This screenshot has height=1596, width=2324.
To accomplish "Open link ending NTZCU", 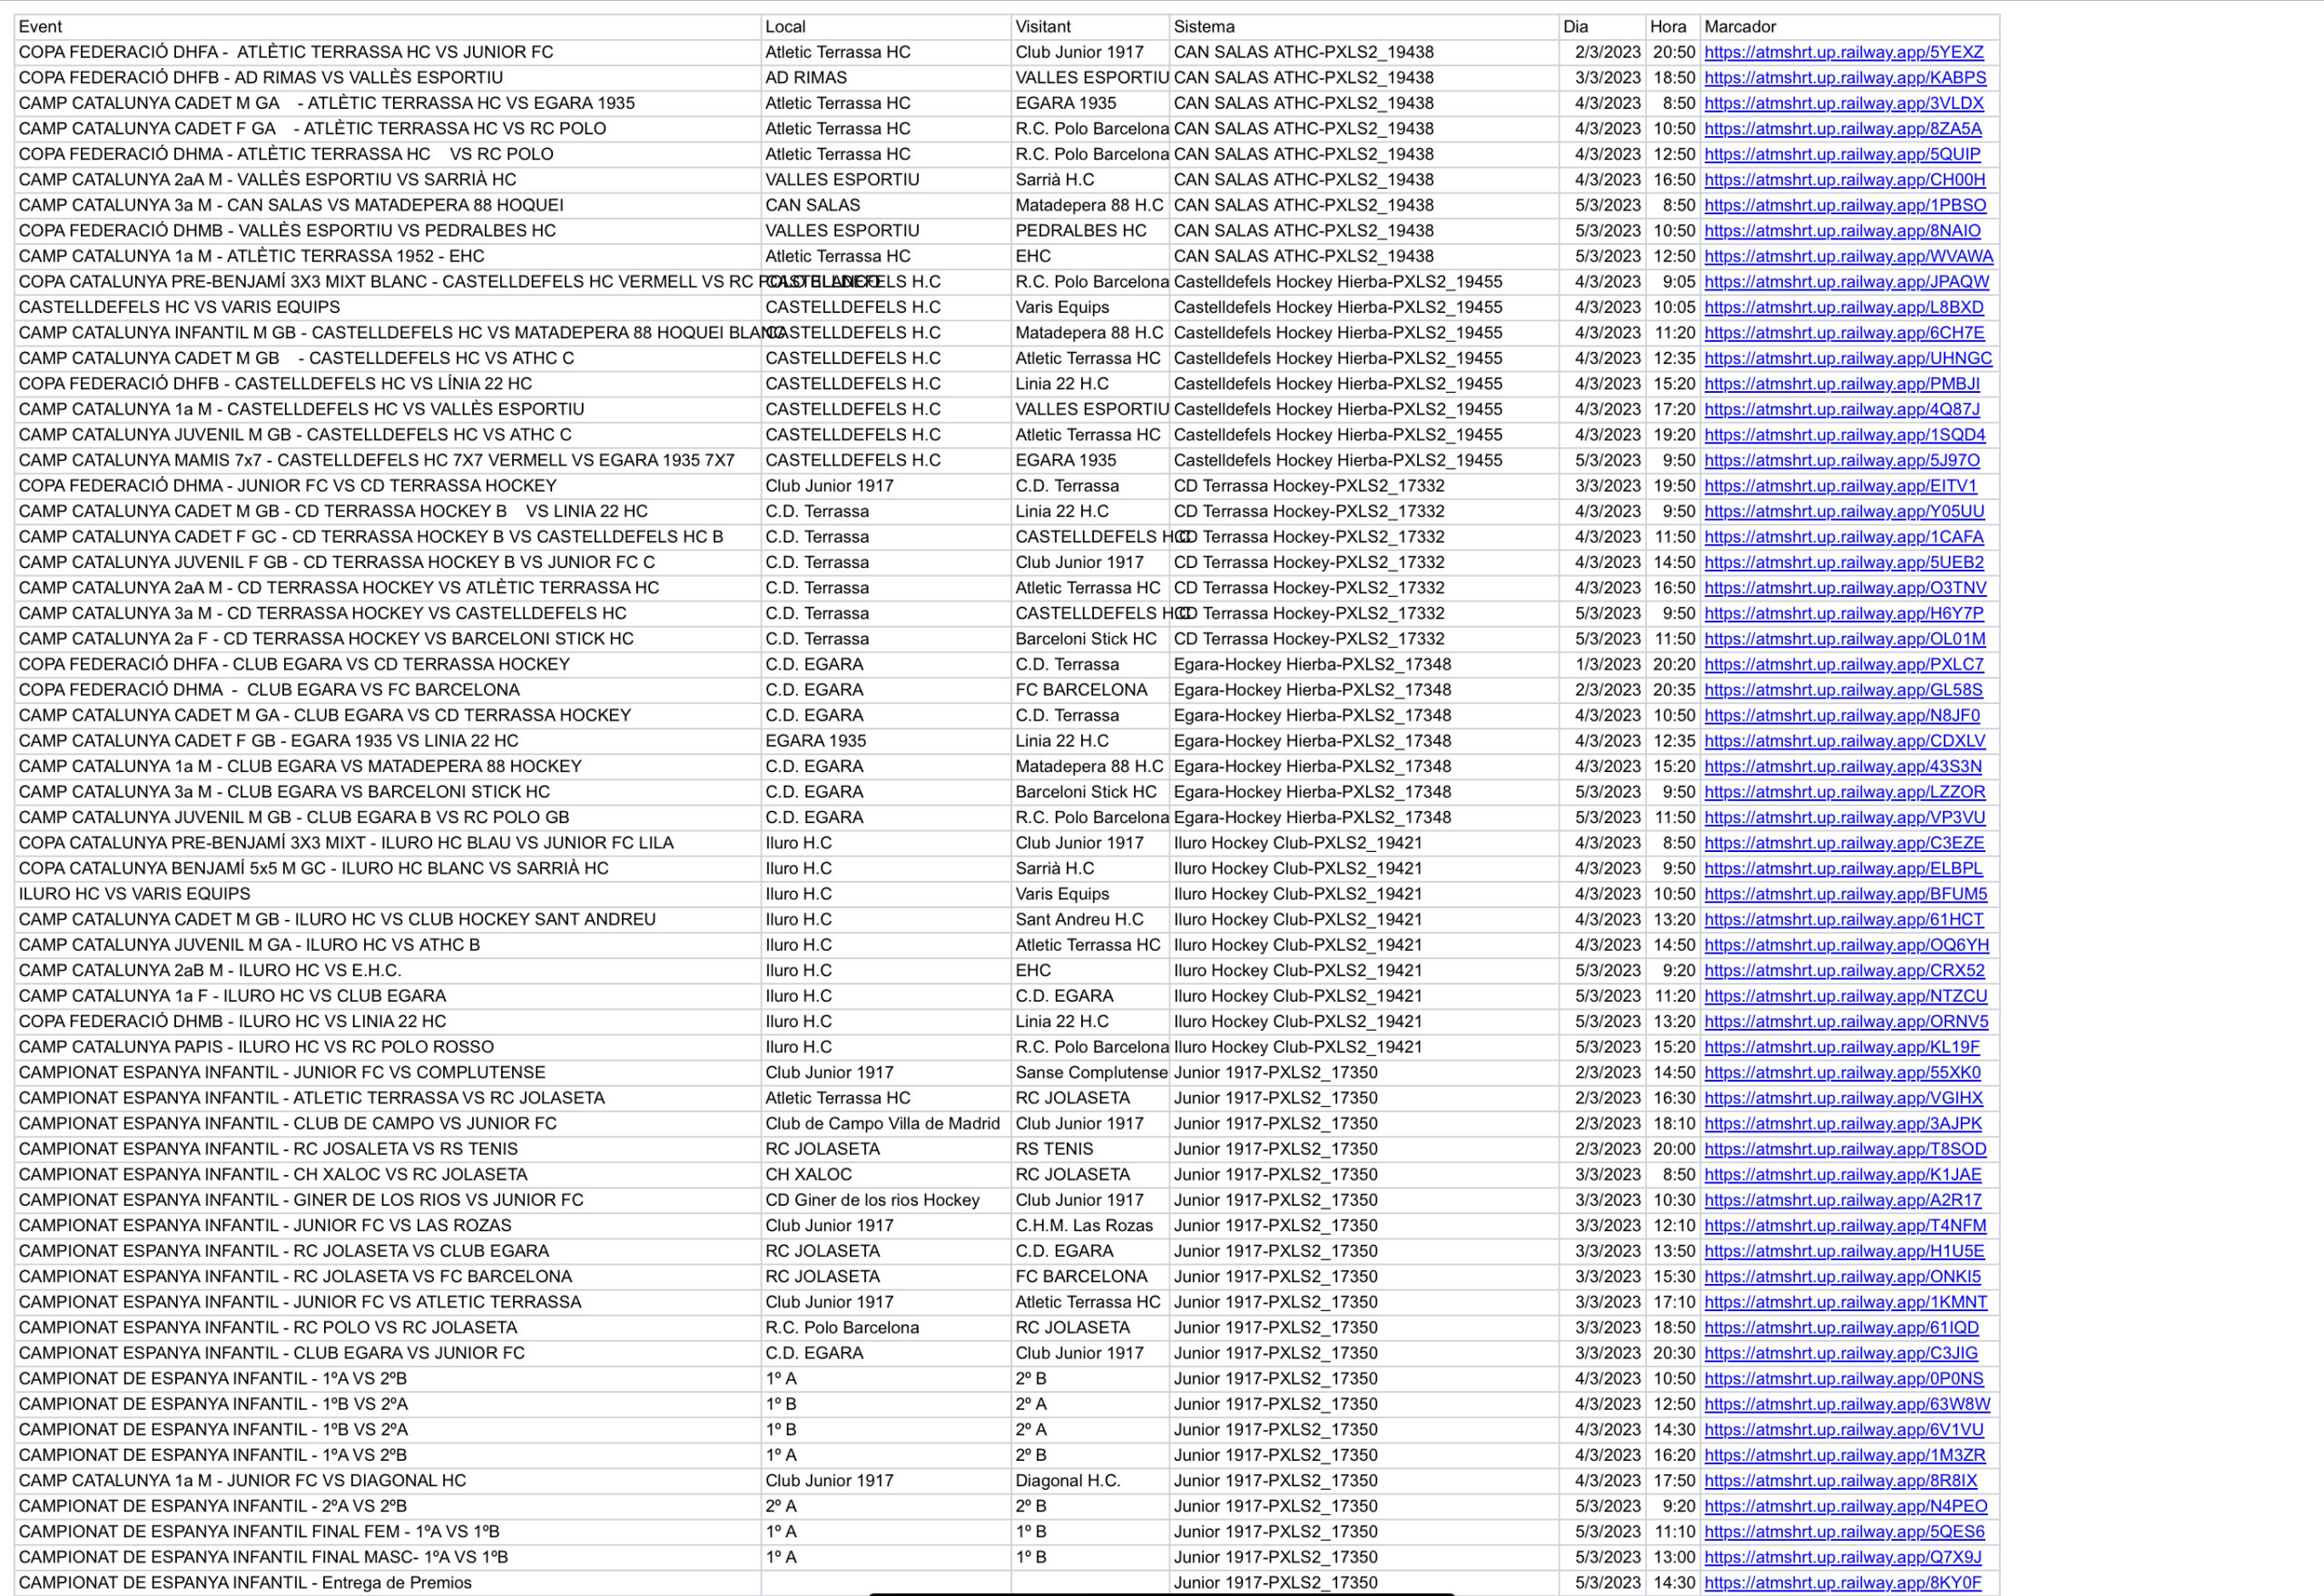I will tap(1846, 996).
